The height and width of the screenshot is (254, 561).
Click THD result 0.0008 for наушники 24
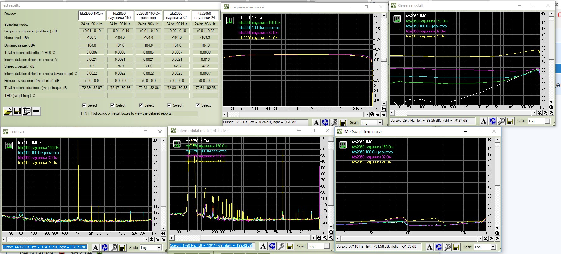pos(205,52)
